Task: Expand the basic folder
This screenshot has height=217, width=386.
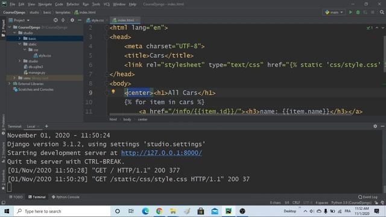Action: pos(19,39)
